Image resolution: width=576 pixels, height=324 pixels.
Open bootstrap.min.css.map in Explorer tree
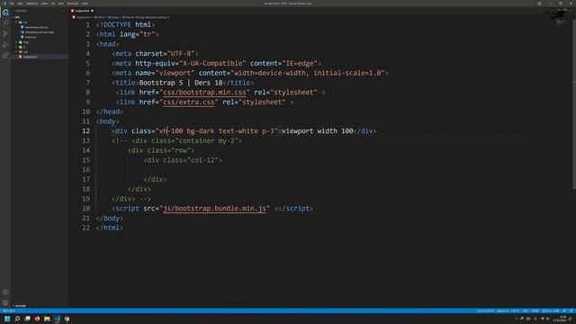point(40,32)
